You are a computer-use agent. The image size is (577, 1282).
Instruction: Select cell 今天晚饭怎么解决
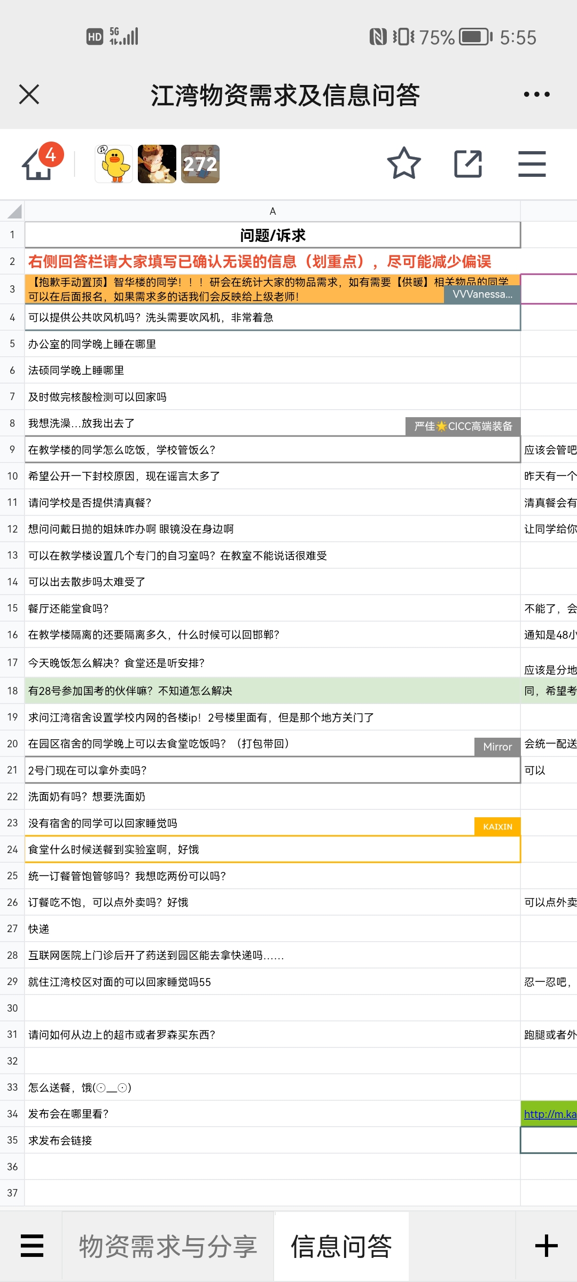(272, 663)
